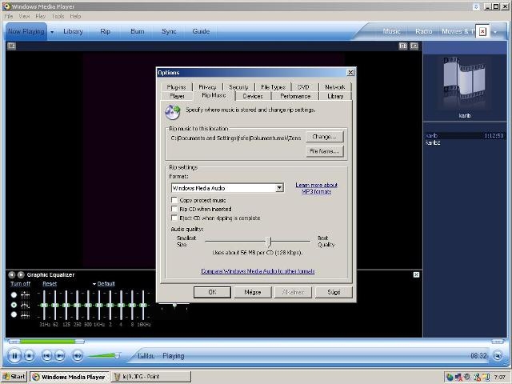Viewport: 512px width, 384px height.
Task: Show previous enhancement with left arrow
Action: point(12,275)
